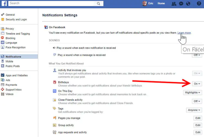Image resolution: width=204 pixels, height=137 pixels.
Task: Edit Pages you manage notifications
Action: (198, 118)
